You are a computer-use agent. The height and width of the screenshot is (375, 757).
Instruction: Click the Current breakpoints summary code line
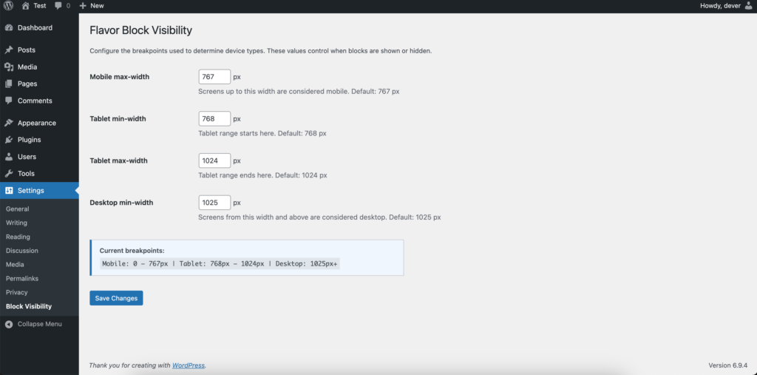(220, 264)
